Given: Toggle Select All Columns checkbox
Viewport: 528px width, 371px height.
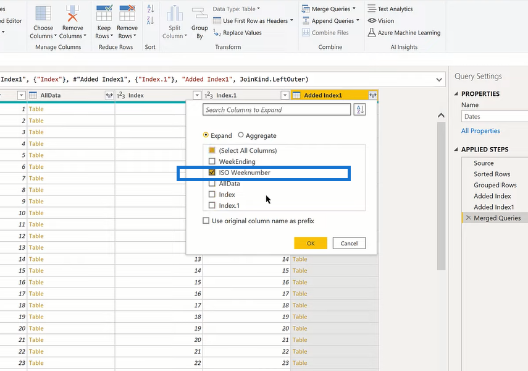Looking at the screenshot, I should click(x=212, y=150).
